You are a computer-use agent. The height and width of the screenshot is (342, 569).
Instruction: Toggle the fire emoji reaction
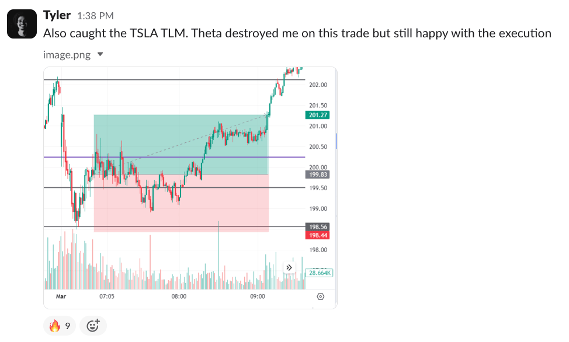(60, 326)
